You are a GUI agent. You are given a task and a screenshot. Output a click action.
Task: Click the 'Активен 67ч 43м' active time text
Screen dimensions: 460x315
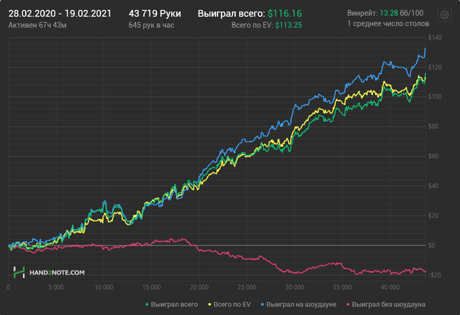[x=37, y=25]
